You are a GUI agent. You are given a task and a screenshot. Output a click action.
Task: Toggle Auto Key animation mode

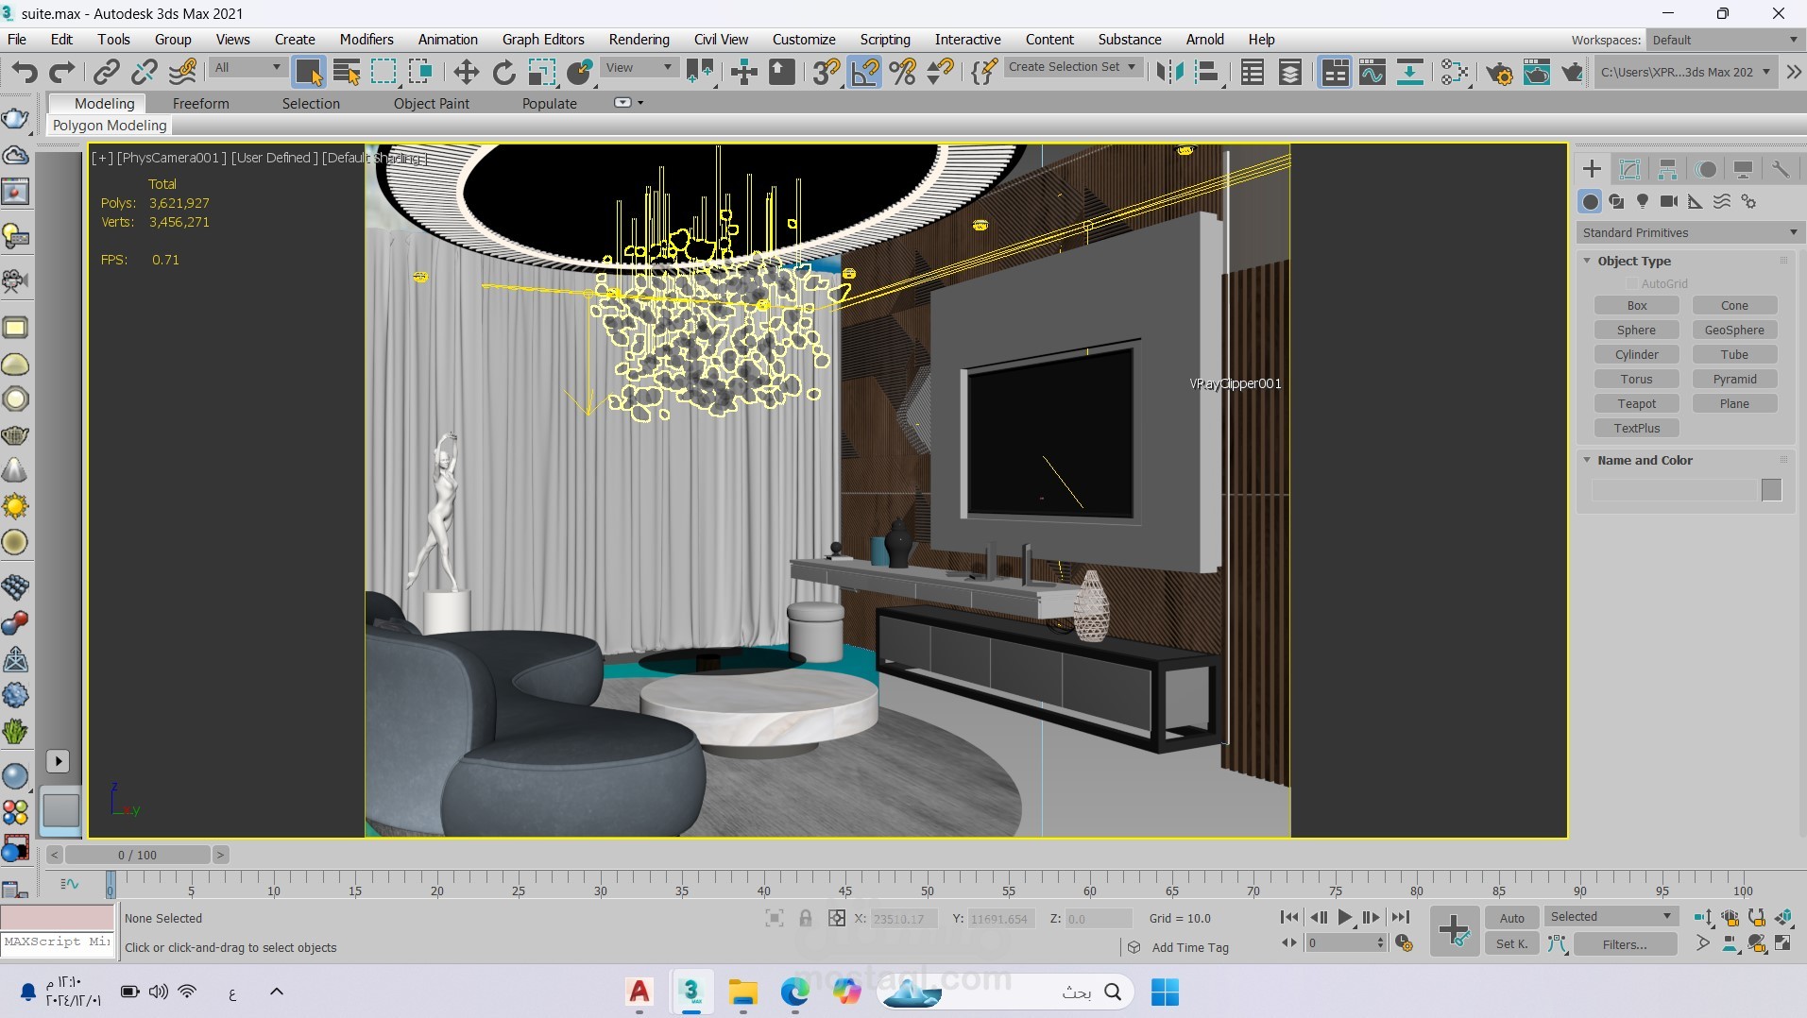(1511, 918)
